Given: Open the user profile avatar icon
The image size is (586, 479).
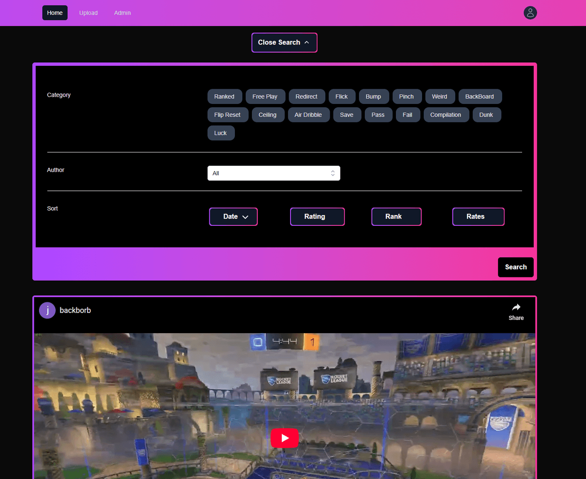Looking at the screenshot, I should point(530,13).
